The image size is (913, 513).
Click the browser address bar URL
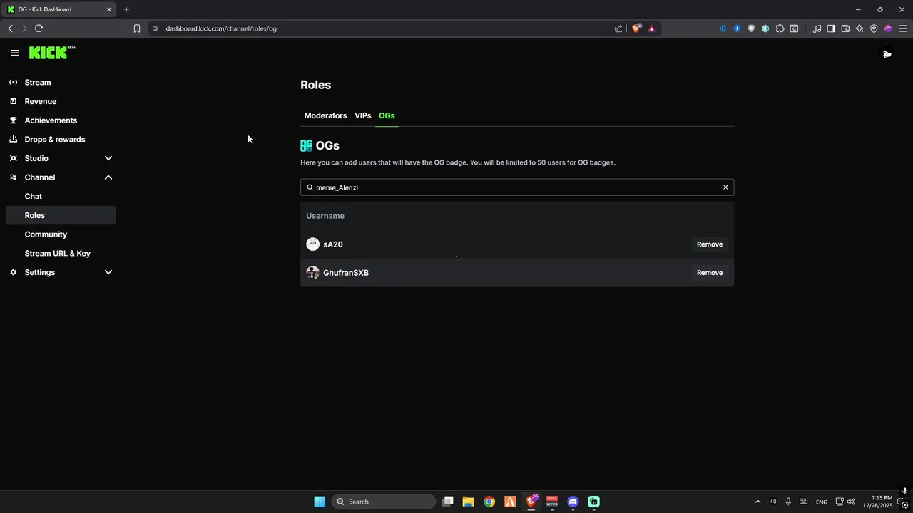tap(221, 28)
